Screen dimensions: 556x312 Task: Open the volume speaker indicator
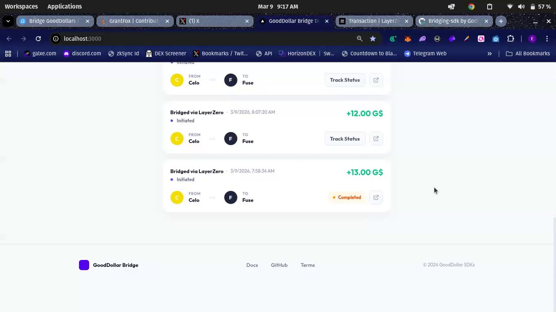pos(521,6)
